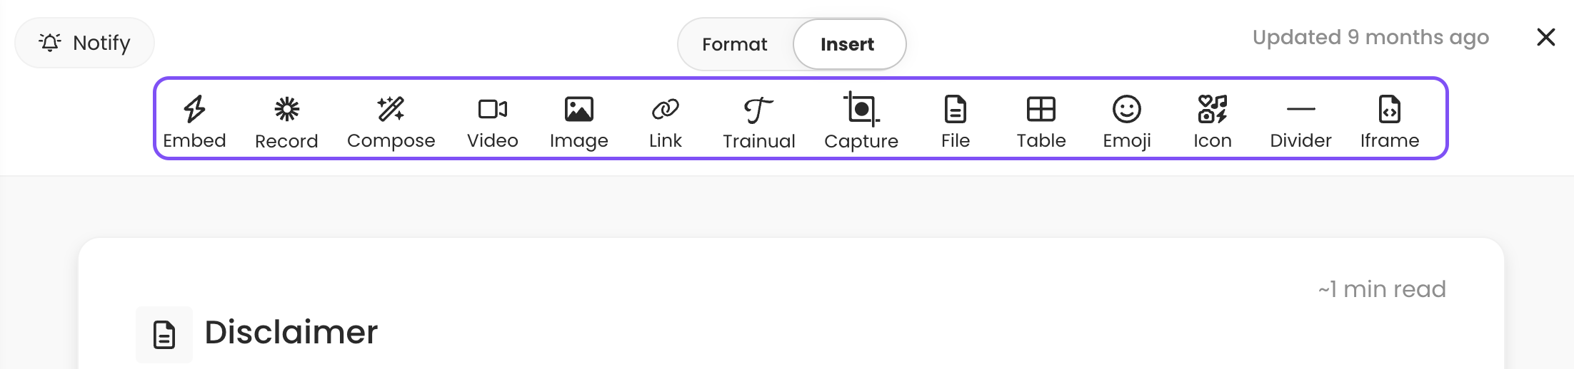The image size is (1574, 369).
Task: Select the Record tool icon
Action: 286,120
